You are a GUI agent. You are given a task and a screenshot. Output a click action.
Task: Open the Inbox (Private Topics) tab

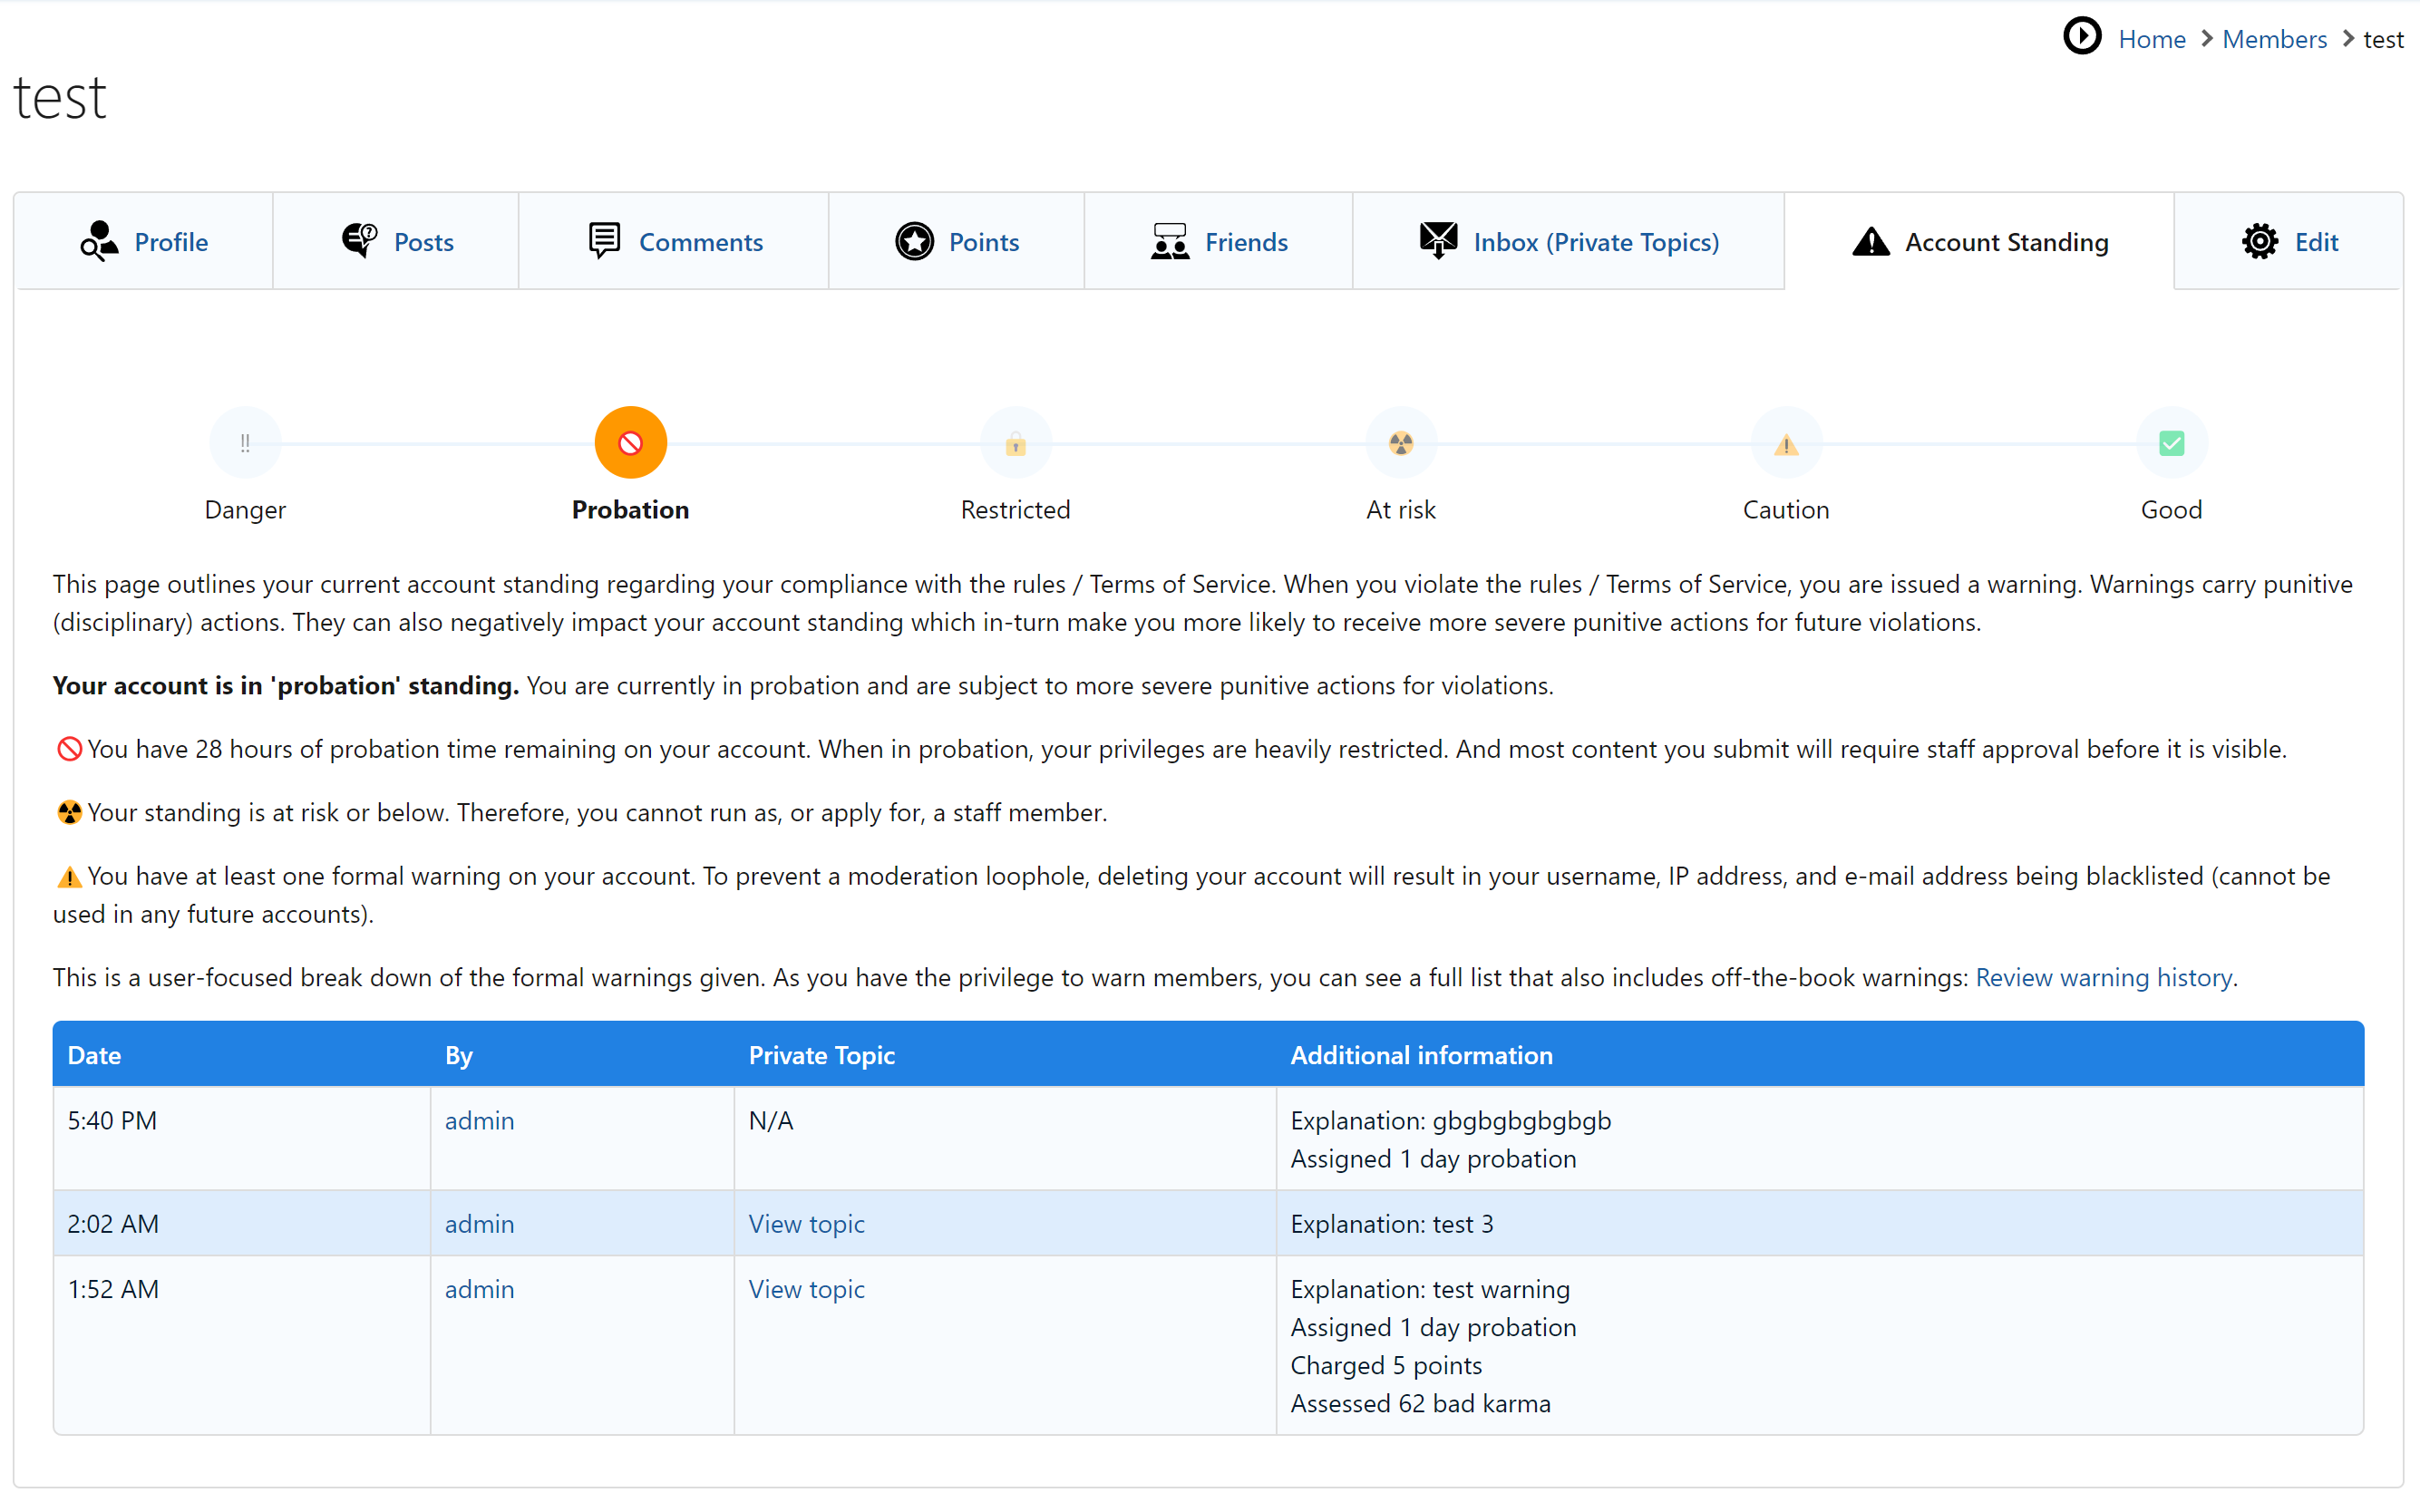coord(1595,242)
